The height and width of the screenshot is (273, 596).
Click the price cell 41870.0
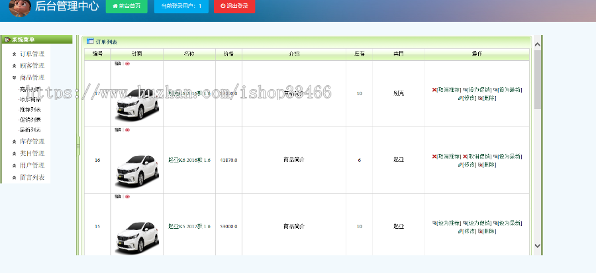tap(228, 160)
